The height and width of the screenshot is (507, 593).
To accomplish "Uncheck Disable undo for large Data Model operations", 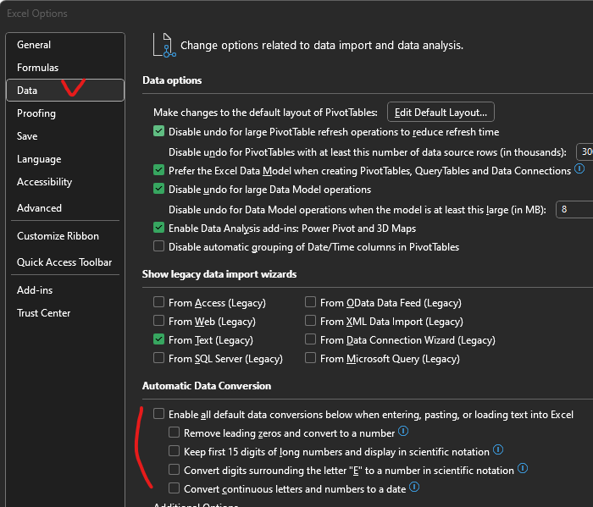I will tap(159, 189).
